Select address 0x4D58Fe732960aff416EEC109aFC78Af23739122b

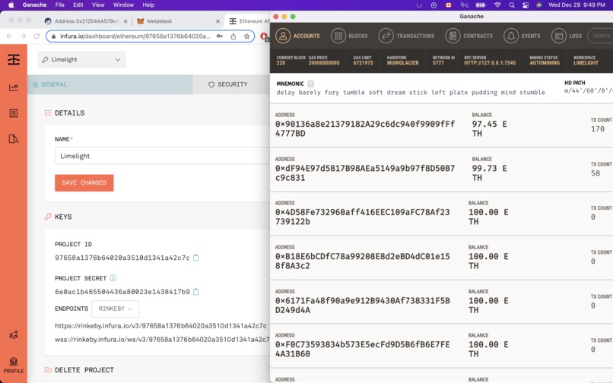point(363,217)
